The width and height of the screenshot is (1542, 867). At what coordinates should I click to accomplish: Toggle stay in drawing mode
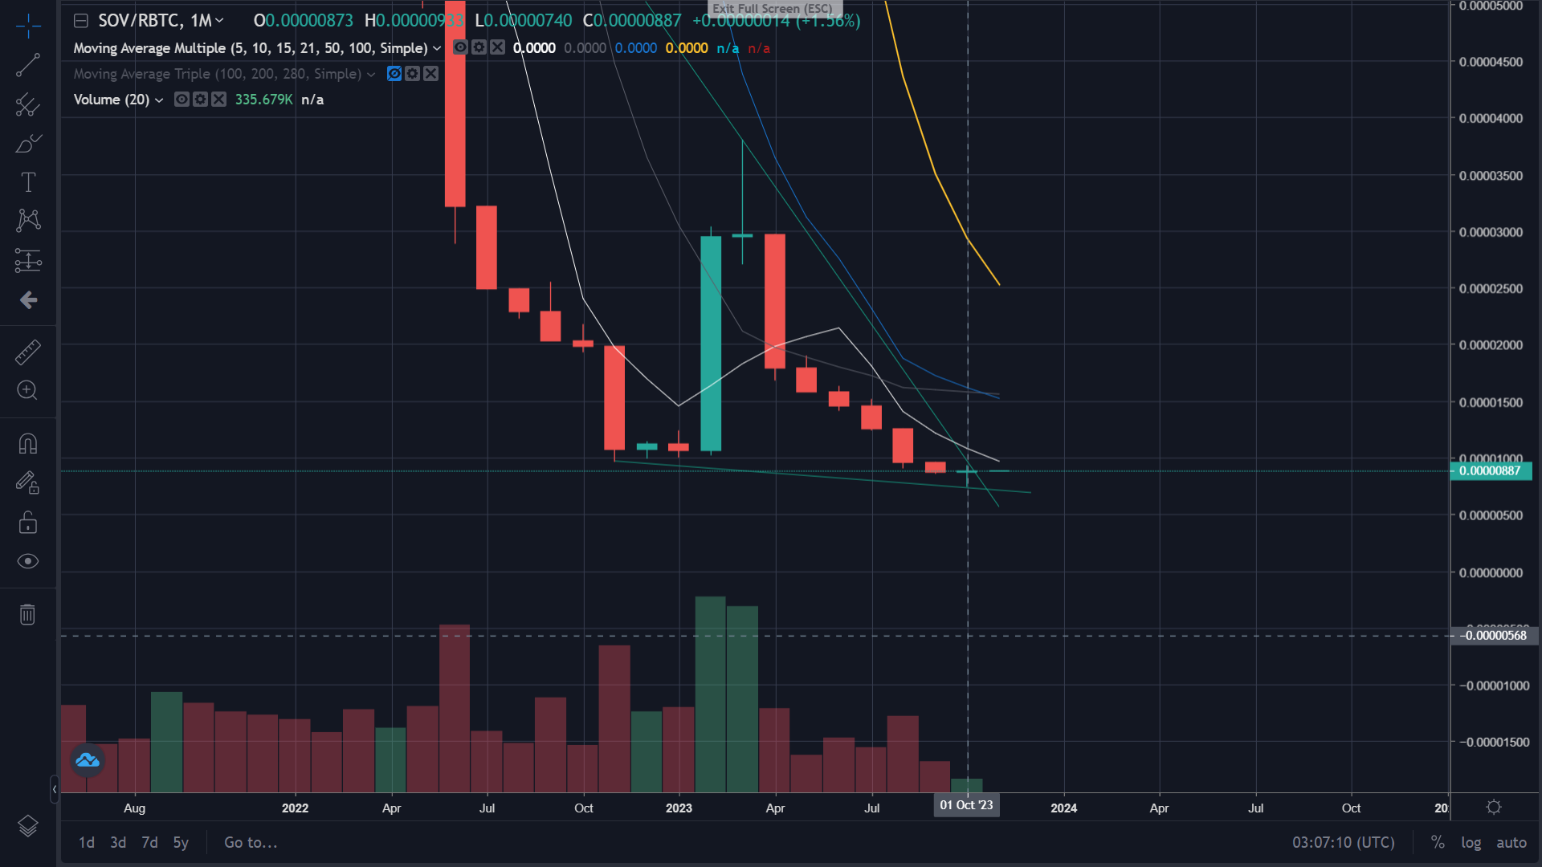[28, 482]
